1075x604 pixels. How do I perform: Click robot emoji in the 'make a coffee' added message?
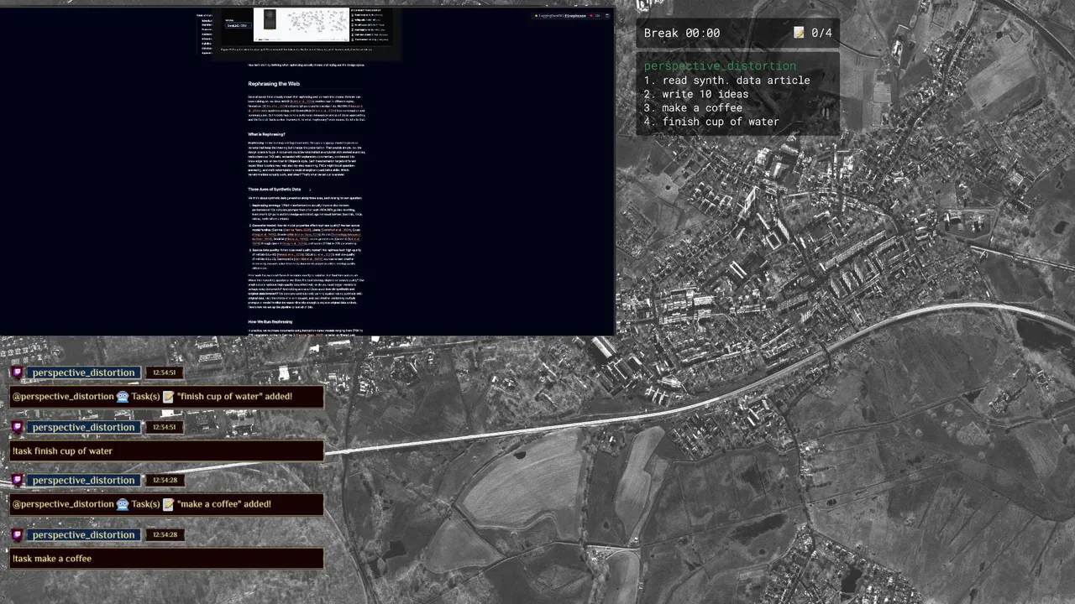123,504
